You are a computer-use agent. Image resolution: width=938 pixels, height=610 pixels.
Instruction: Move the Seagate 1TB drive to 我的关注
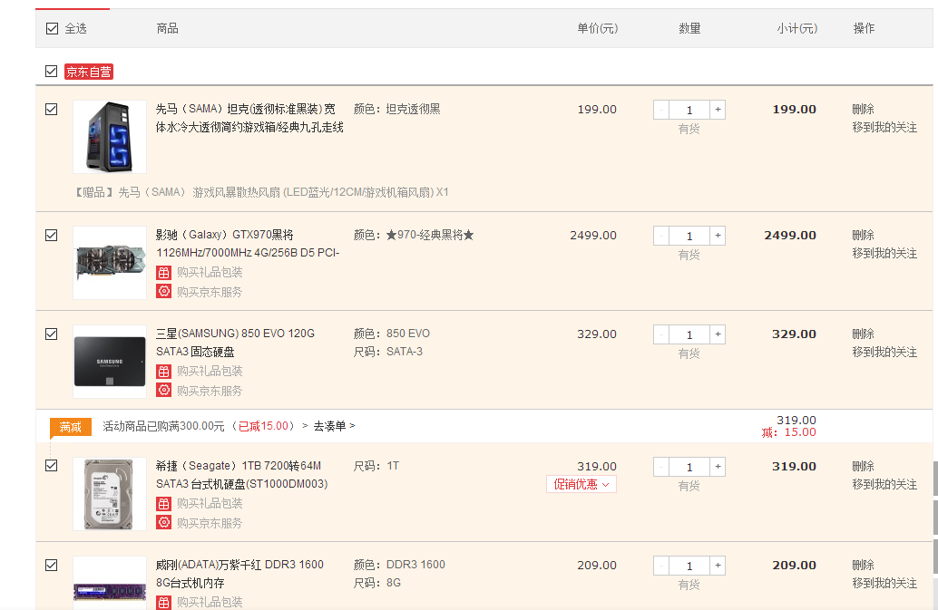[x=884, y=485]
